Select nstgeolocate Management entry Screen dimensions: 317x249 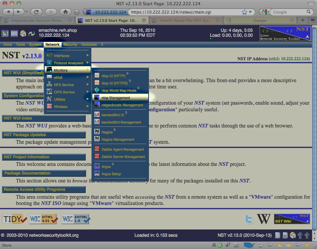click(x=120, y=105)
